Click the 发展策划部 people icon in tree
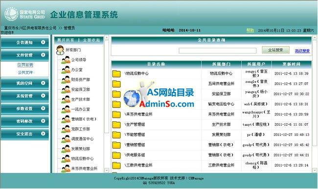318x189 pixels. [66, 149]
